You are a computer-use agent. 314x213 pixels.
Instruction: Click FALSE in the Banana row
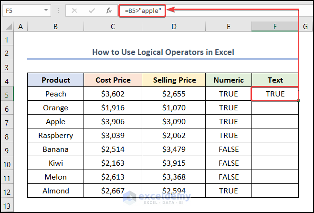click(x=229, y=149)
